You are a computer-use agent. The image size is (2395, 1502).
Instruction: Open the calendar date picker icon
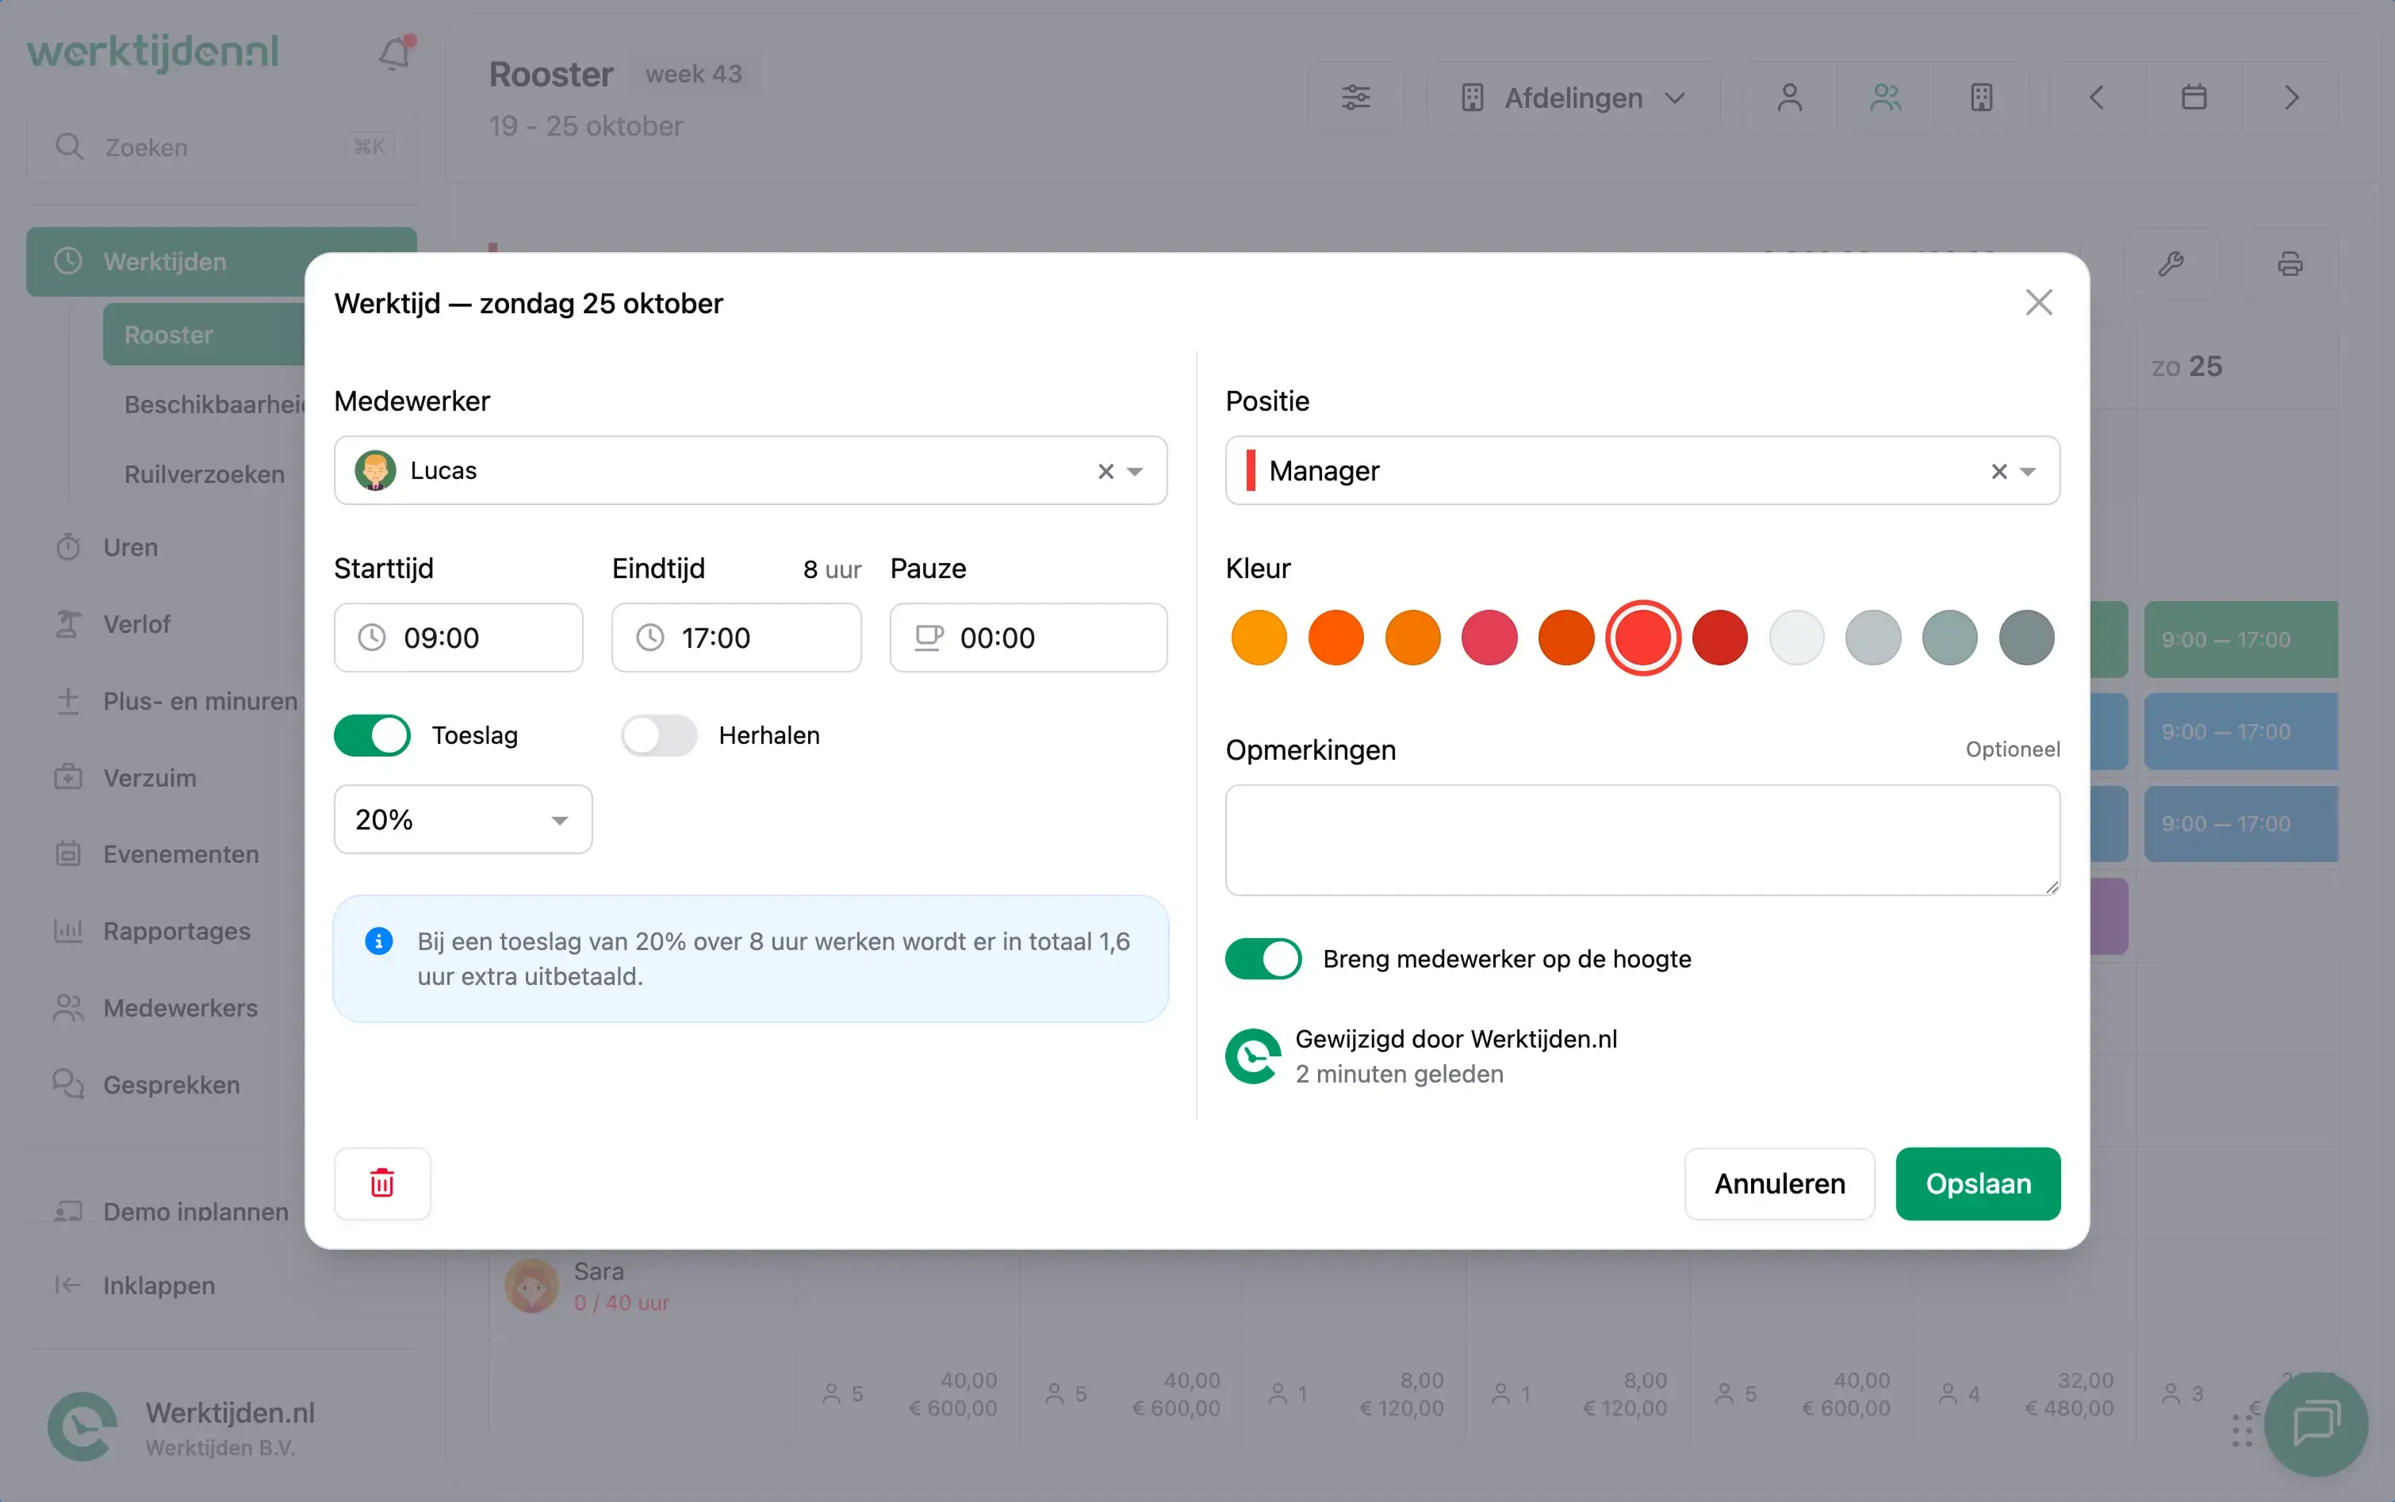[x=2194, y=98]
